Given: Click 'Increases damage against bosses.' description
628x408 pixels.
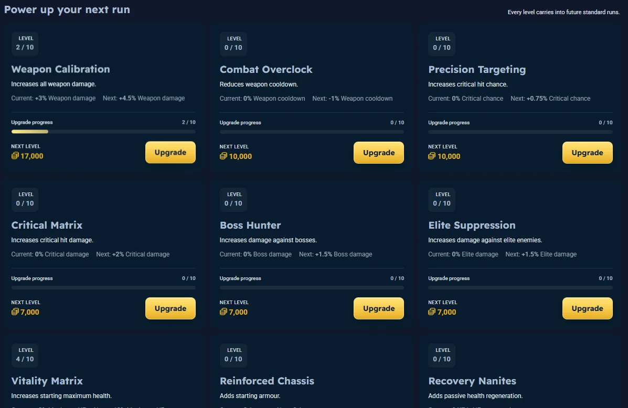Looking at the screenshot, I should pyautogui.click(x=268, y=240).
